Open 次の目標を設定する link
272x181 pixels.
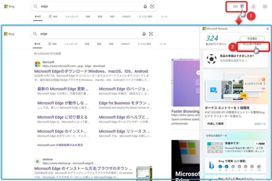click(232, 61)
